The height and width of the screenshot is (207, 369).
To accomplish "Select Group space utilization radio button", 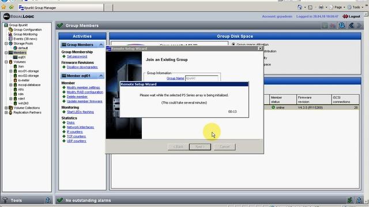I will click(233, 44).
